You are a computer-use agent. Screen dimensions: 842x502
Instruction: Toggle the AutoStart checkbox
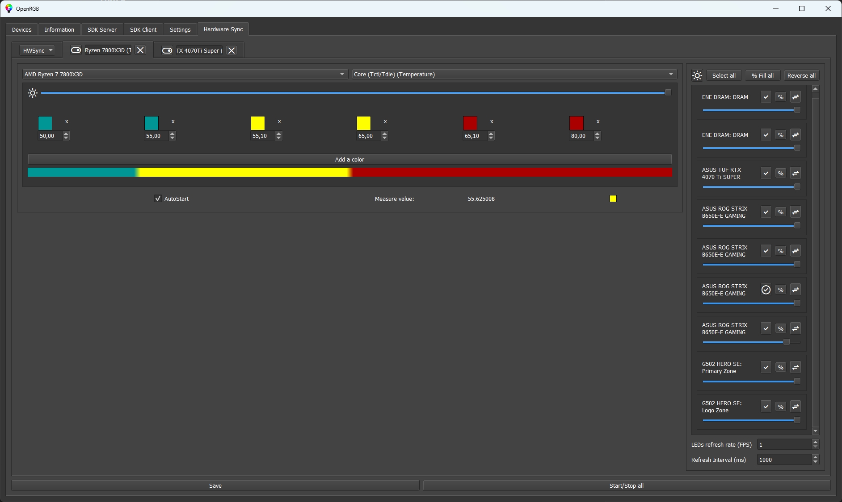coord(158,199)
